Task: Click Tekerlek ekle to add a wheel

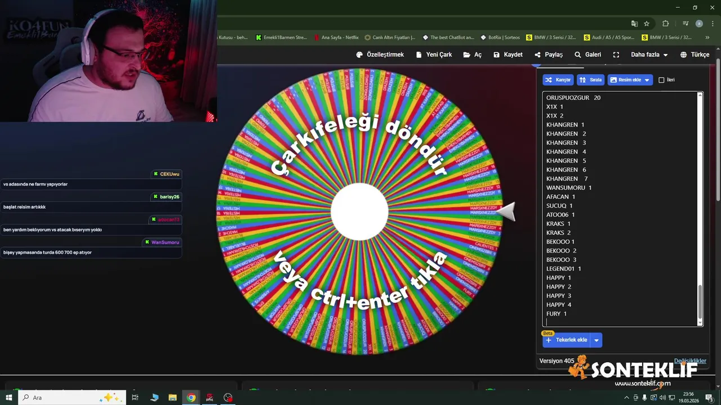Action: pos(566,340)
